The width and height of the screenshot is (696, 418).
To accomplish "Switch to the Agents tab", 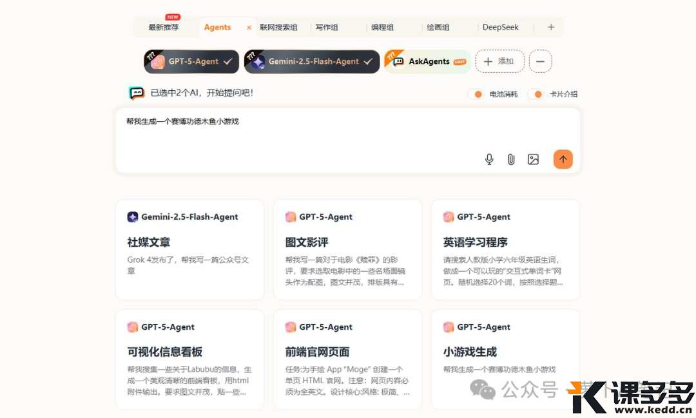I will (x=218, y=27).
